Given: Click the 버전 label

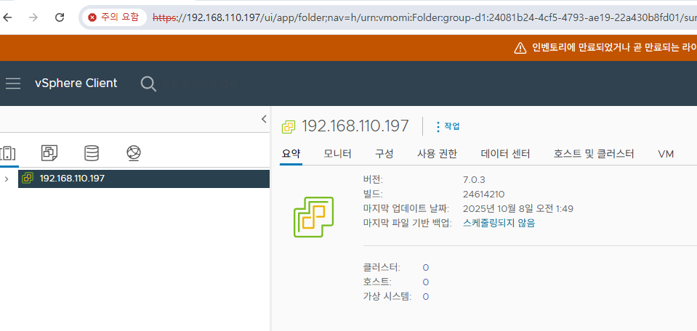Looking at the screenshot, I should pos(373,180).
